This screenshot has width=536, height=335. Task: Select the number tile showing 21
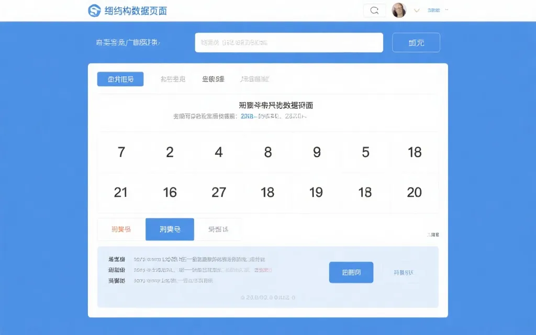pos(120,192)
